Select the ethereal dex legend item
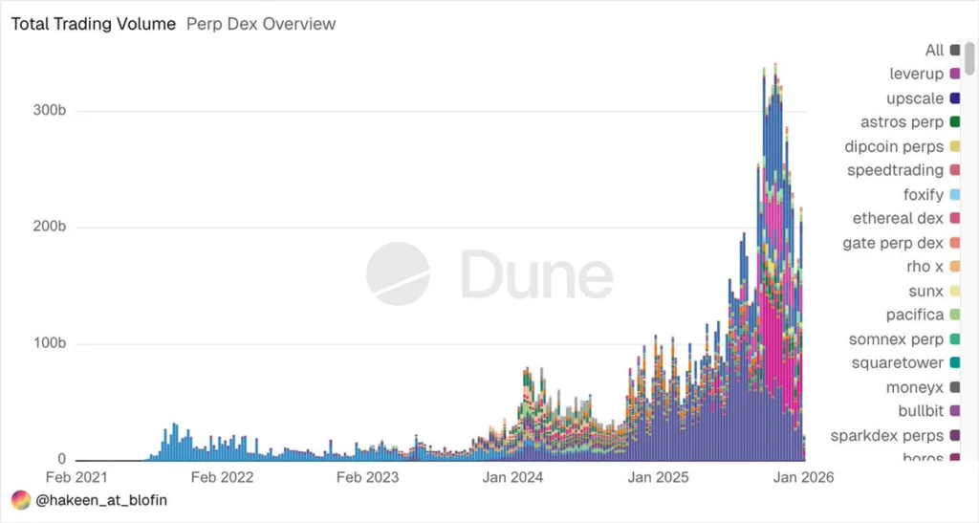The height and width of the screenshot is (523, 979). pos(898,218)
